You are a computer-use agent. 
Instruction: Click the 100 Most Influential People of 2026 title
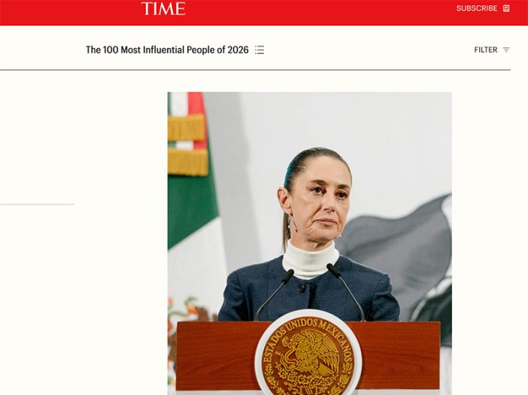point(167,50)
